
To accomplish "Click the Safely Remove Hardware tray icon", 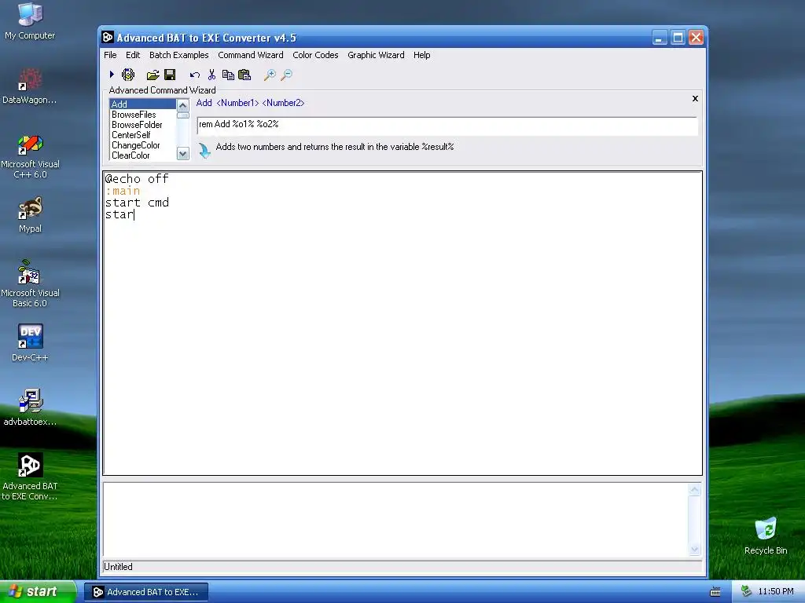I will tap(747, 591).
